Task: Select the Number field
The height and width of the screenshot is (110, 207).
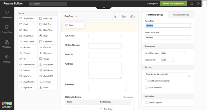Action: click(27, 47)
